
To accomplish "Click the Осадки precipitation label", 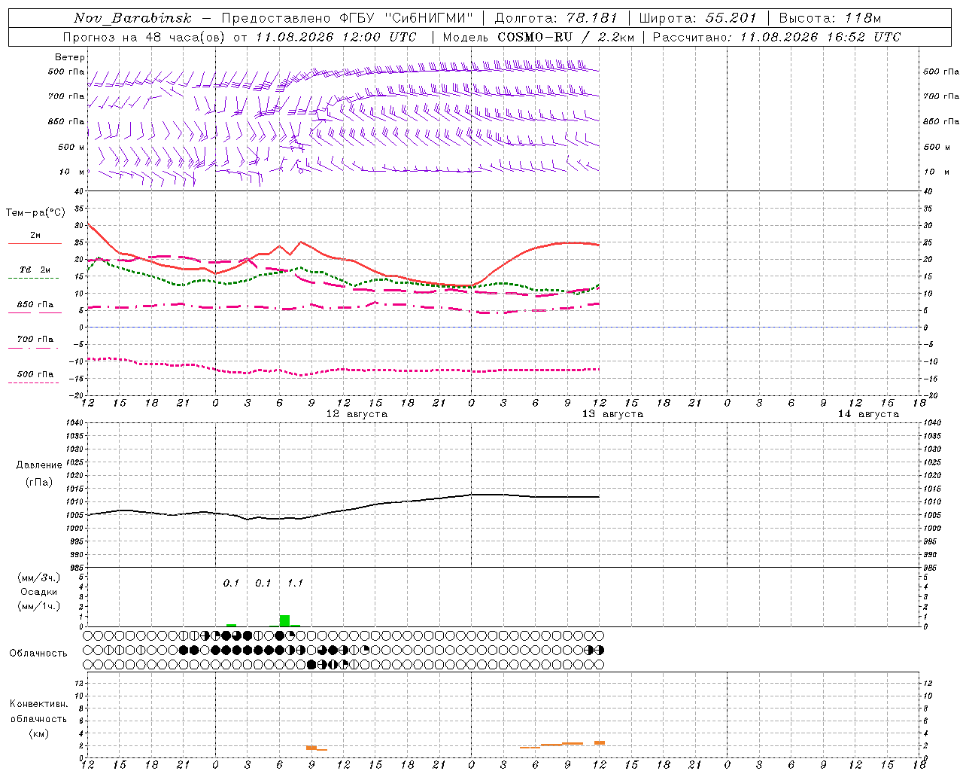I will point(39,592).
